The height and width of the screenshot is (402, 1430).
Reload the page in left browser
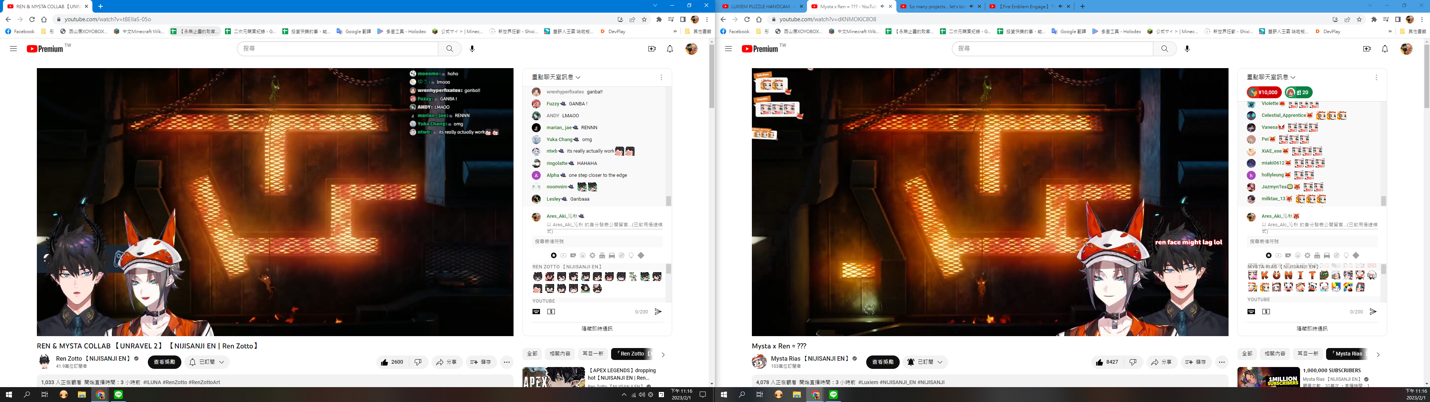point(32,19)
